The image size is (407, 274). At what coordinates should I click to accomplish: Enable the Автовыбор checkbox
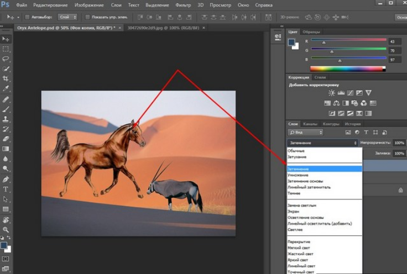click(27, 17)
